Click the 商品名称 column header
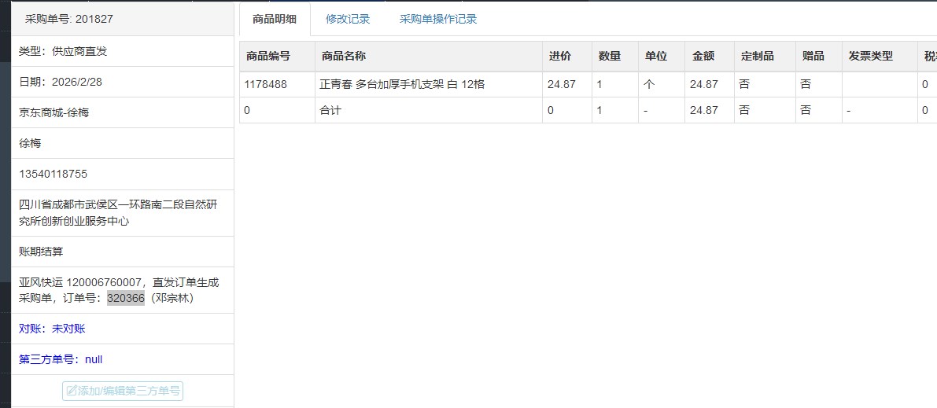This screenshot has width=937, height=408. [343, 56]
